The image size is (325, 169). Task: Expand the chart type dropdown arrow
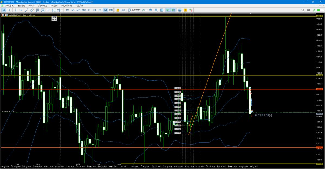click(147, 10)
